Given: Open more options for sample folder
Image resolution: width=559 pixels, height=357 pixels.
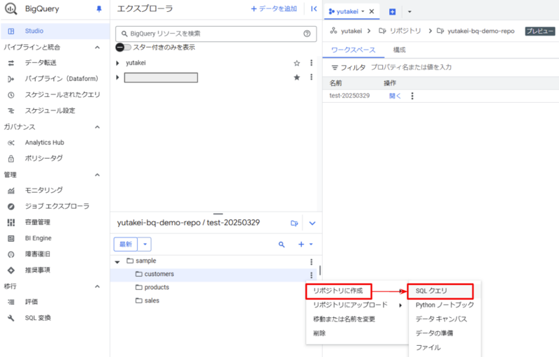Looking at the screenshot, I should [311, 262].
